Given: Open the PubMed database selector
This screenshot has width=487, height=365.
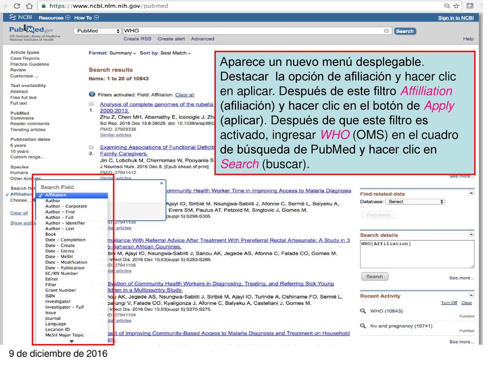Looking at the screenshot, I should click(x=97, y=31).
